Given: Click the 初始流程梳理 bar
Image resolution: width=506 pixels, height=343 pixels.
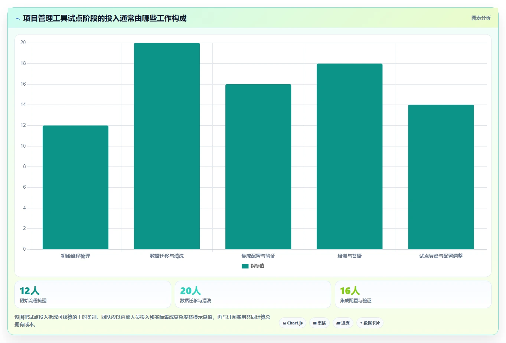Looking at the screenshot, I should [75, 187].
